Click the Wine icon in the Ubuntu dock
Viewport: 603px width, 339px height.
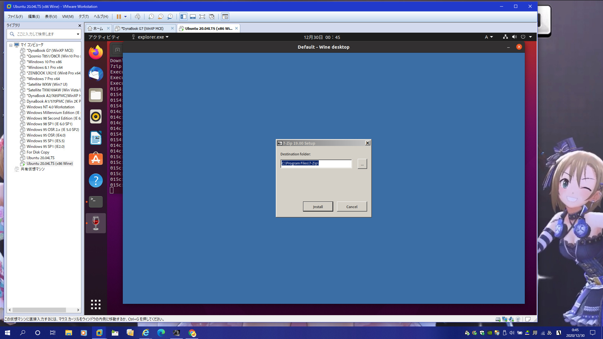point(96,223)
